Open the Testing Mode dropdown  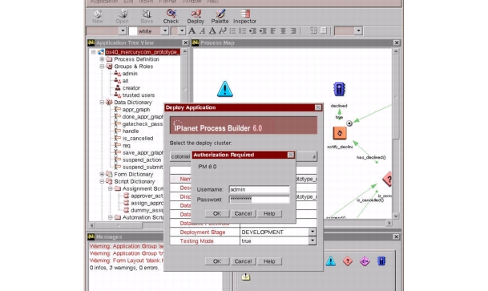pos(313,240)
